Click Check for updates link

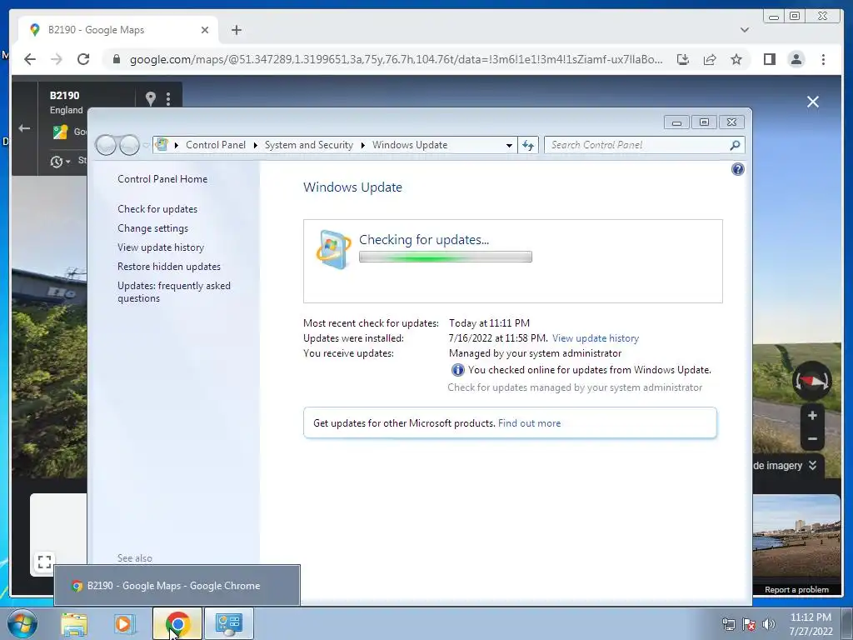pyautogui.click(x=157, y=209)
